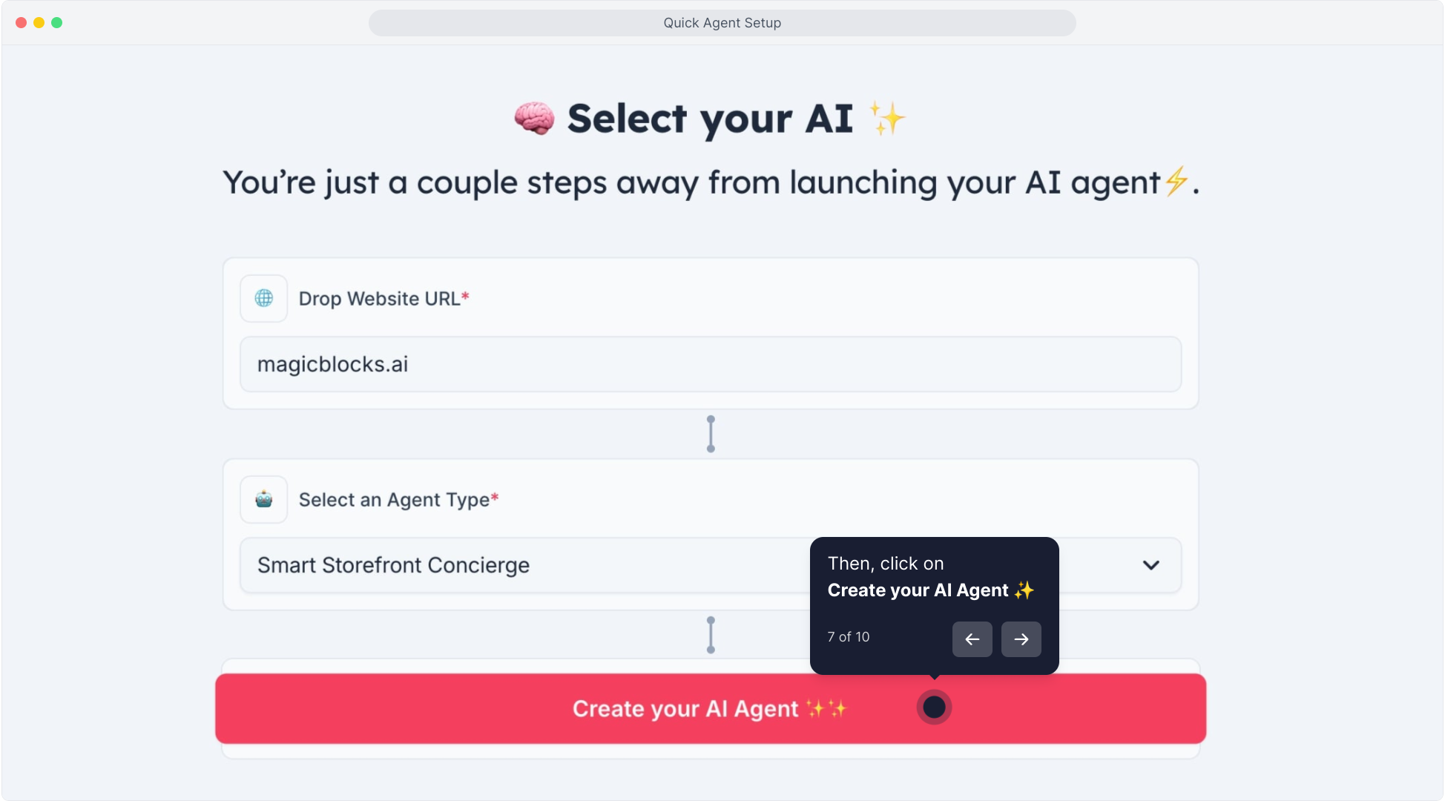This screenshot has height=801, width=1445.
Task: Maximize the window with the green button
Action: [56, 23]
